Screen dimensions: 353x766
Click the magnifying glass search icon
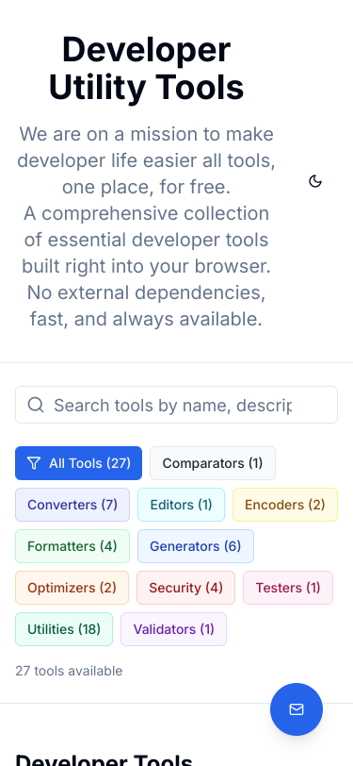(36, 405)
